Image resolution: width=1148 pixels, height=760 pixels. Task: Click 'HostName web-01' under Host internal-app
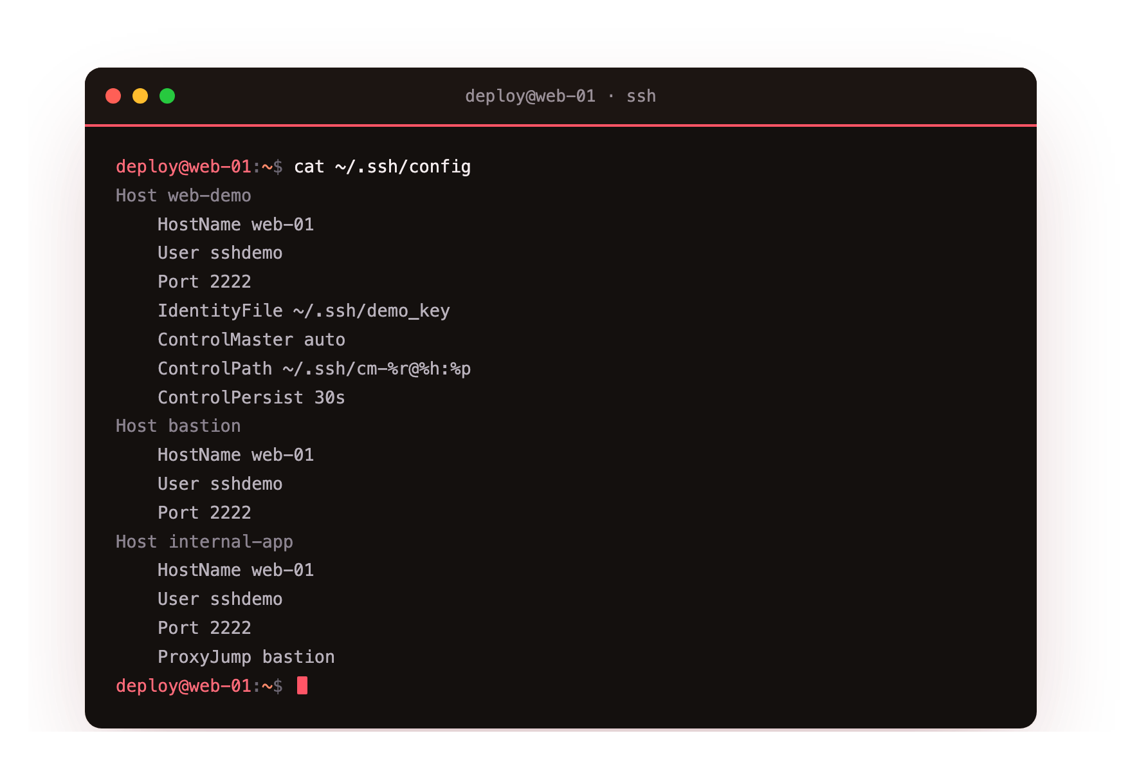(235, 570)
